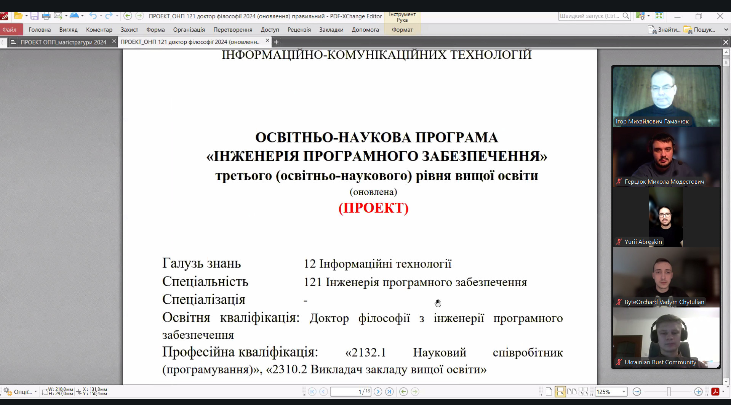Click the Пошук… search button

(700, 30)
